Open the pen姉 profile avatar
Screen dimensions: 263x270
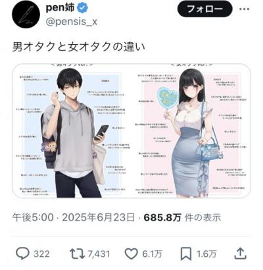[x=24, y=16]
